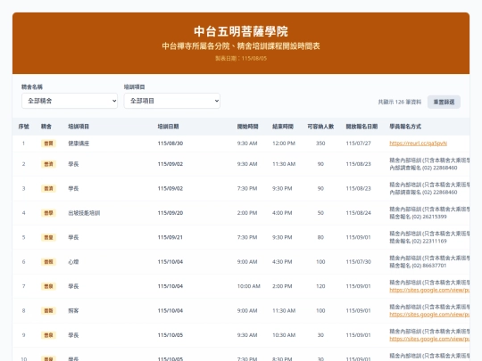Select the 心燈 course name in row 6
The width and height of the screenshot is (482, 361).
coord(73,262)
